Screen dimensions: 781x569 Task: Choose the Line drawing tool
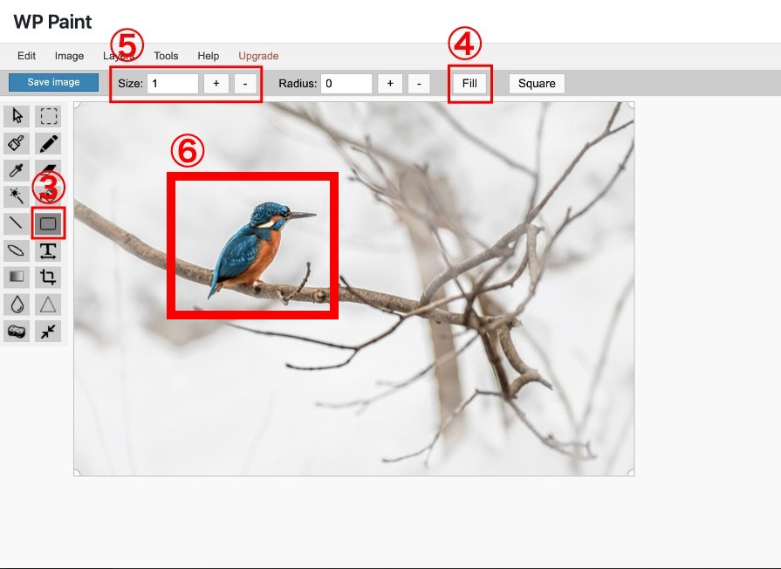coord(17,223)
